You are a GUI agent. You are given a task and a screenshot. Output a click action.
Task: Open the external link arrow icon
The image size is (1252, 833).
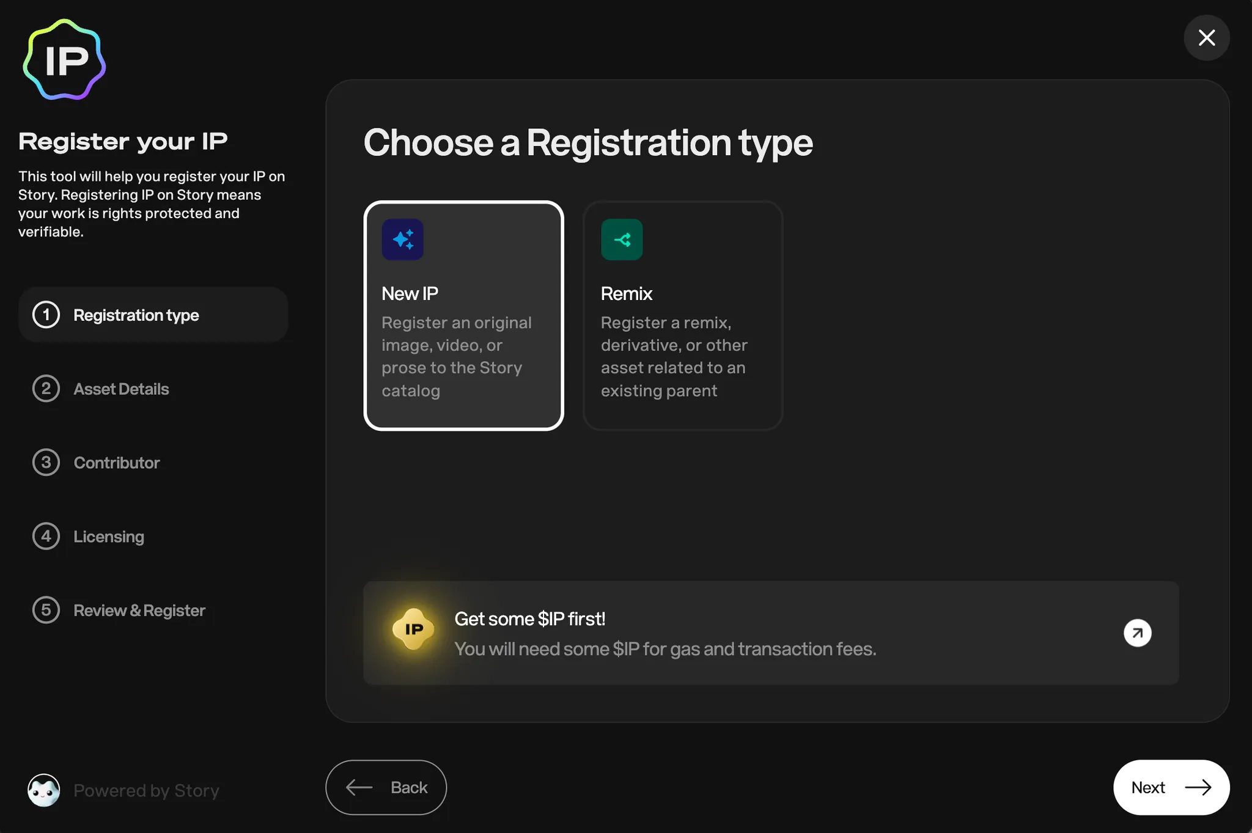coord(1137,633)
